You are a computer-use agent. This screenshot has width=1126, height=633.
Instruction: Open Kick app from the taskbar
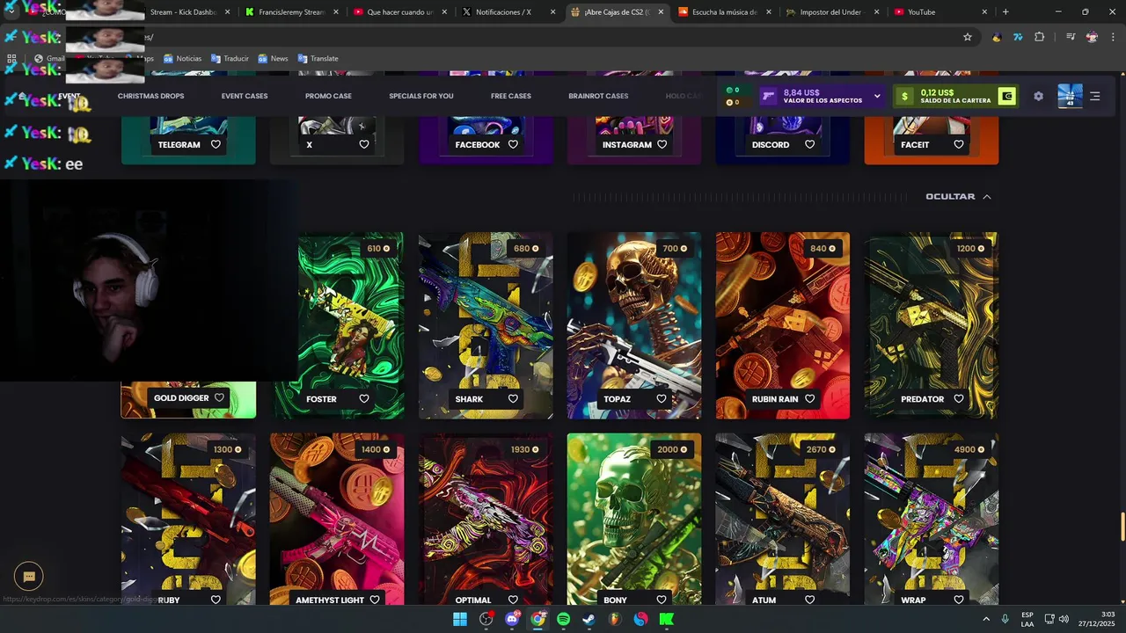pyautogui.click(x=667, y=619)
